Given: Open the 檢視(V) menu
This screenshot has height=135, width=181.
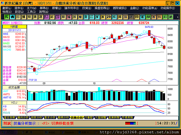Looking at the screenshot, I should pos(7,12).
